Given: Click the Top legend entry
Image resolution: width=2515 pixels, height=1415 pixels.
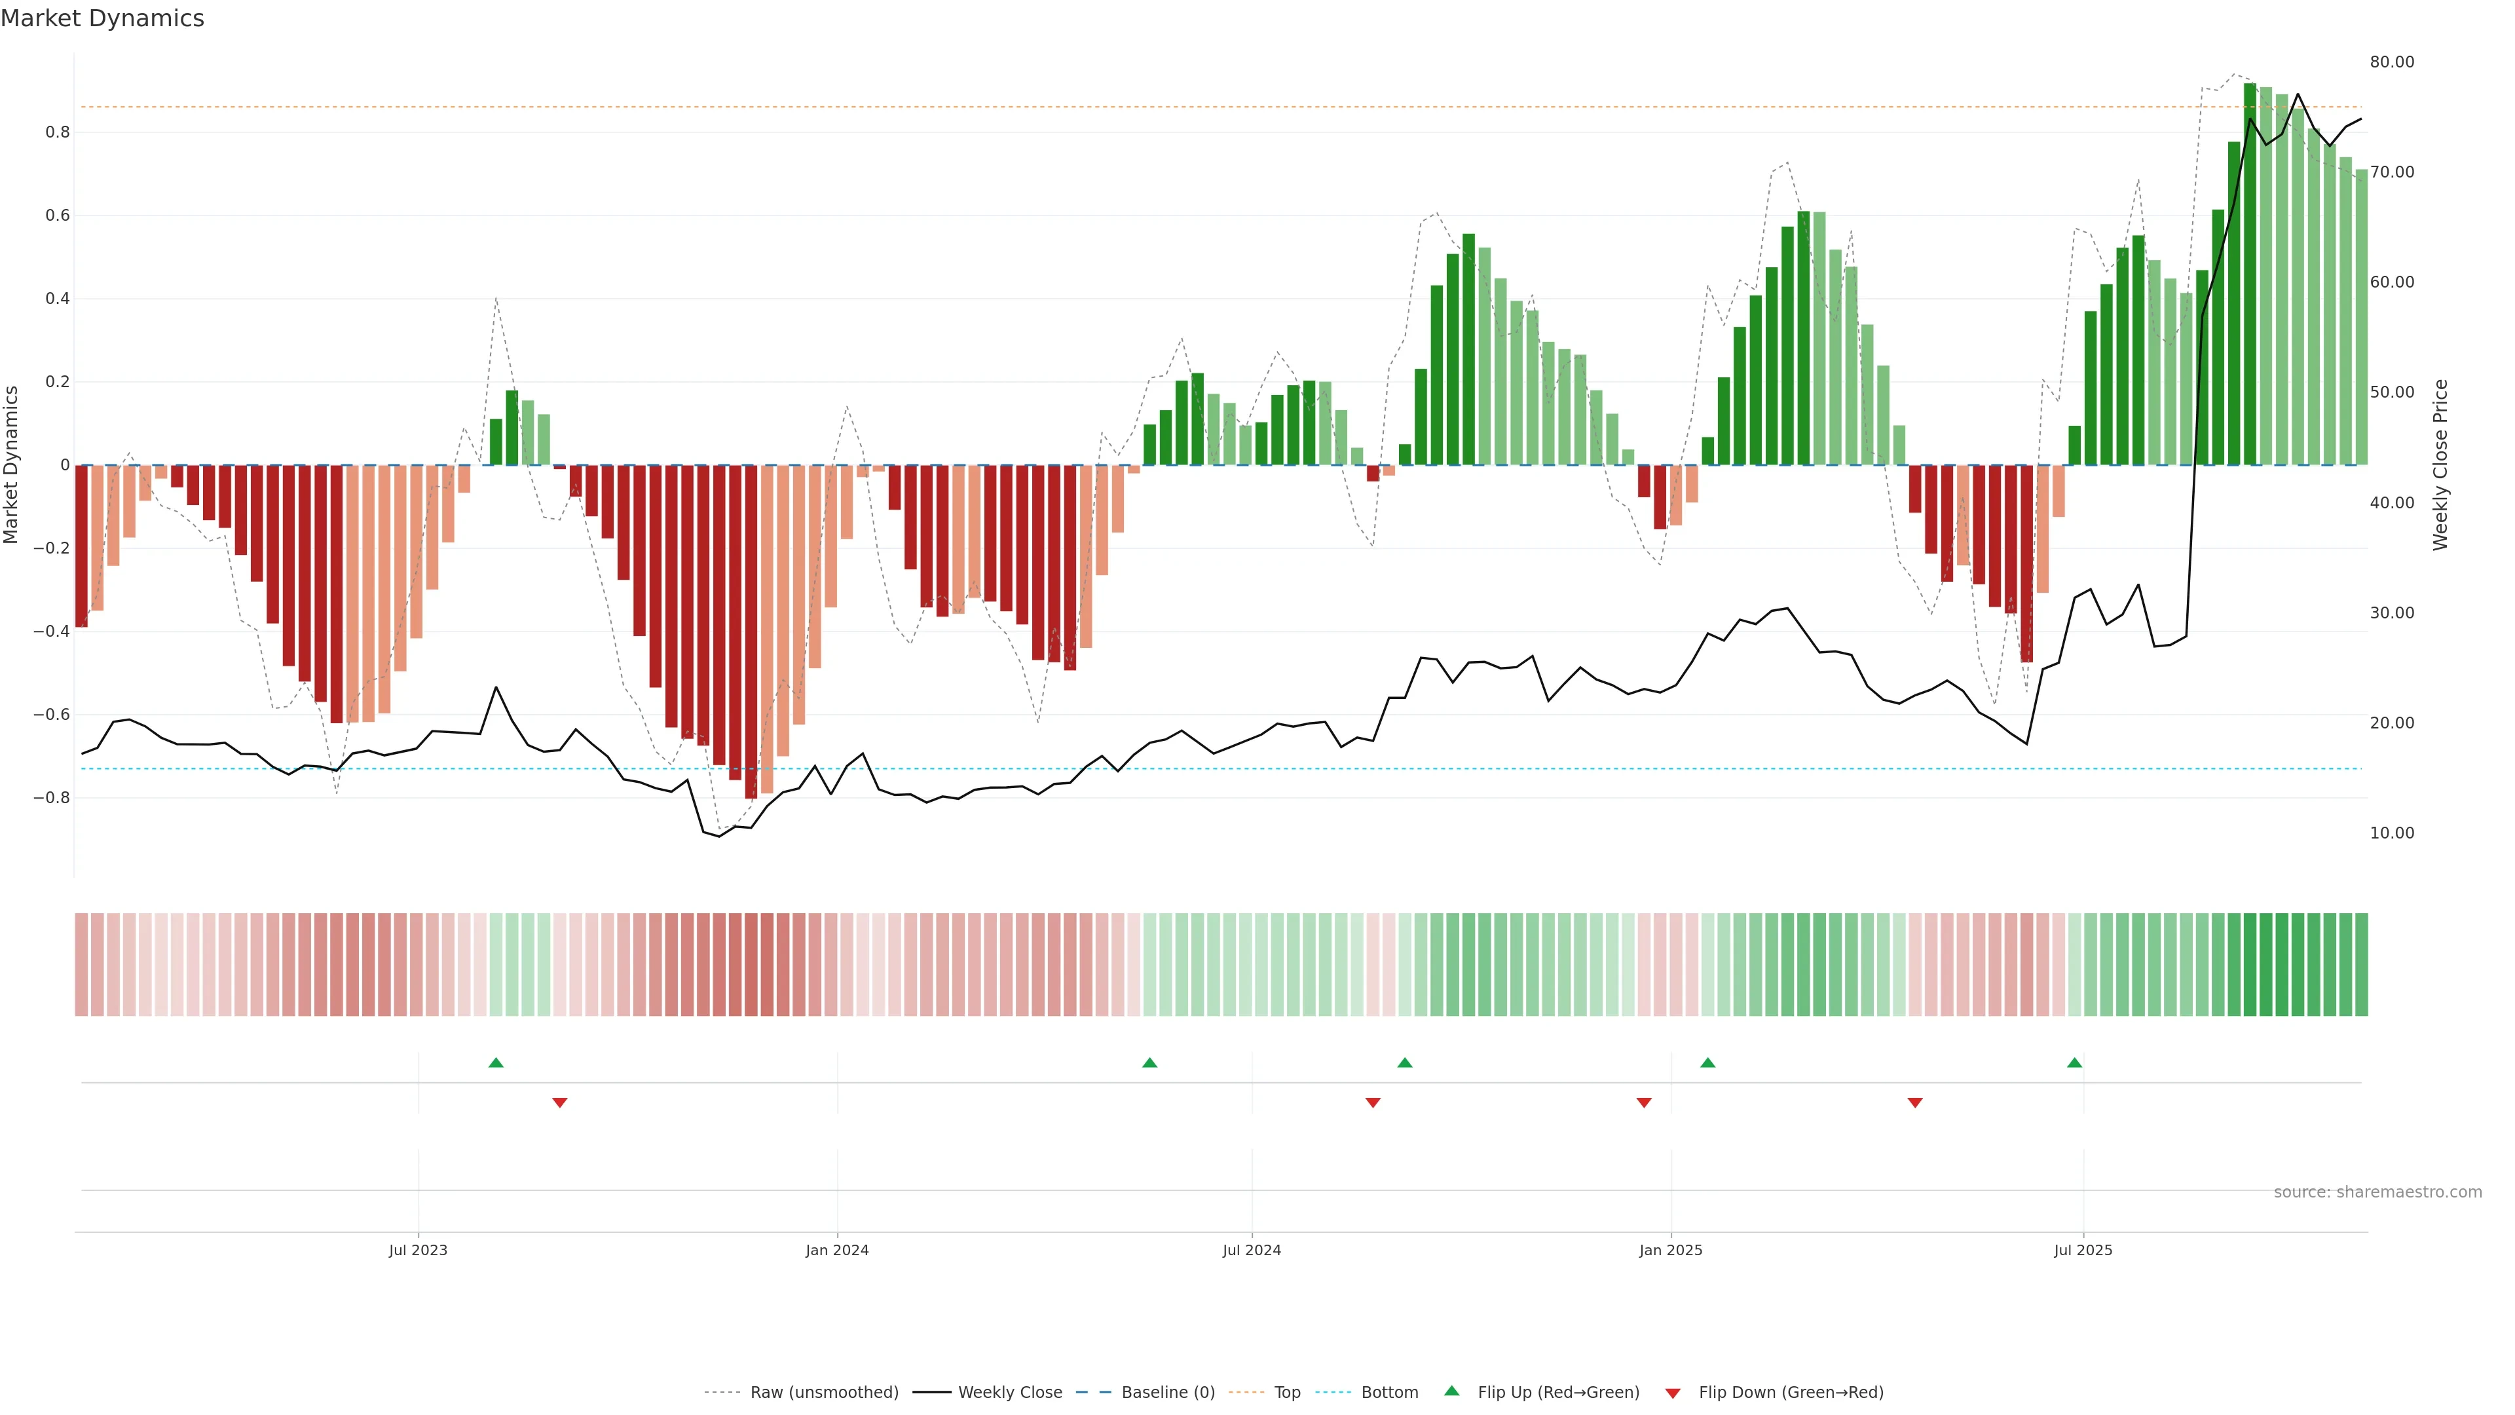Looking at the screenshot, I should click(x=1287, y=1393).
